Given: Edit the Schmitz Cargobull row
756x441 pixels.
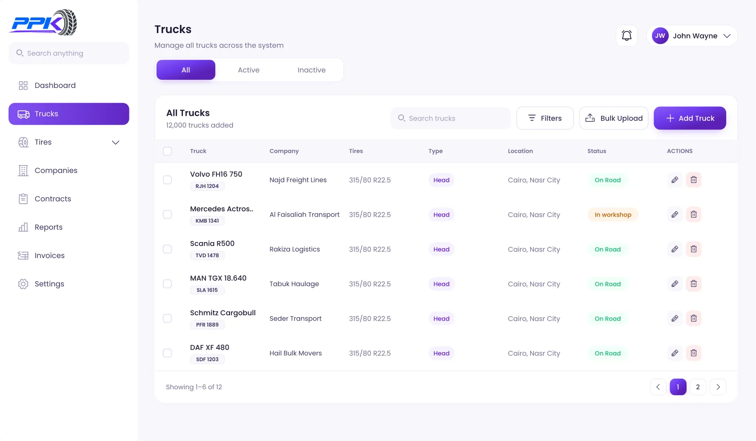Looking at the screenshot, I should coord(675,319).
